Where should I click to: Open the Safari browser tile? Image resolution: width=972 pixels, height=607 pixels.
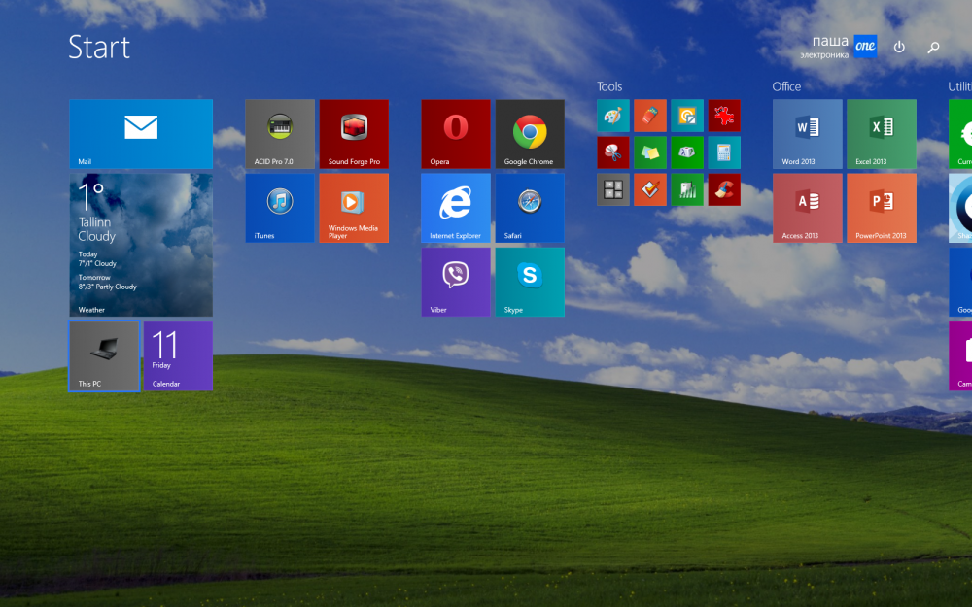tap(530, 208)
